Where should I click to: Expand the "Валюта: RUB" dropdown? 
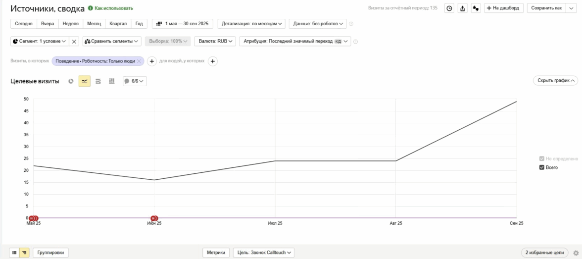(215, 42)
